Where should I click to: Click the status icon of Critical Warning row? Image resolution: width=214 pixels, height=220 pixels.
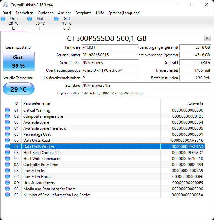7,110
